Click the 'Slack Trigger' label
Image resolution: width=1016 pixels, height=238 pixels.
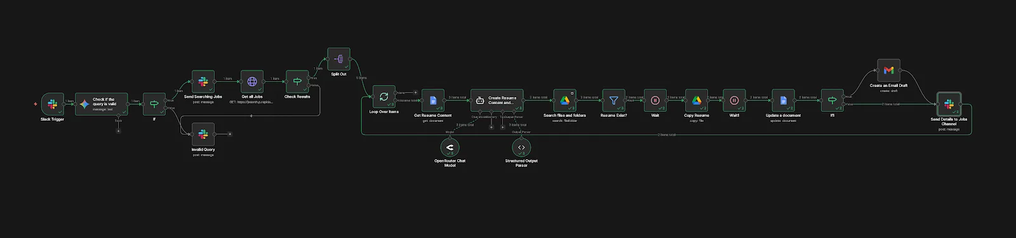click(x=53, y=119)
